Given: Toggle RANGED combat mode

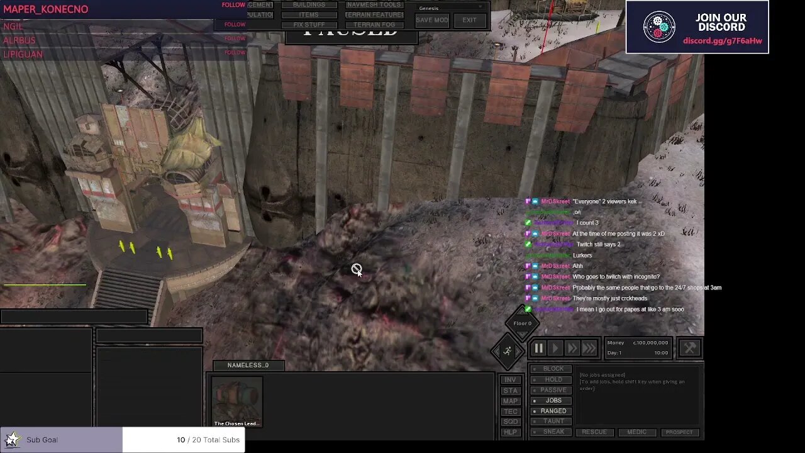Looking at the screenshot, I should click(x=551, y=411).
